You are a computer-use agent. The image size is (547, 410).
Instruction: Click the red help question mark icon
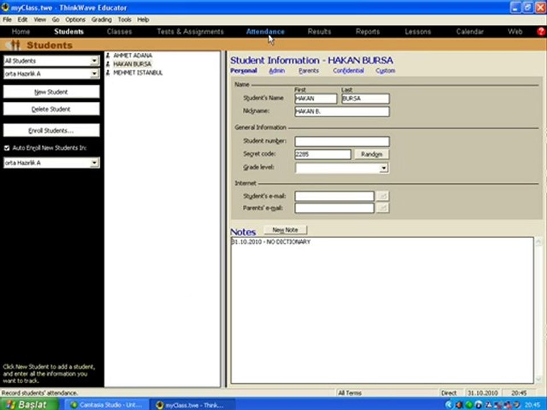[541, 32]
